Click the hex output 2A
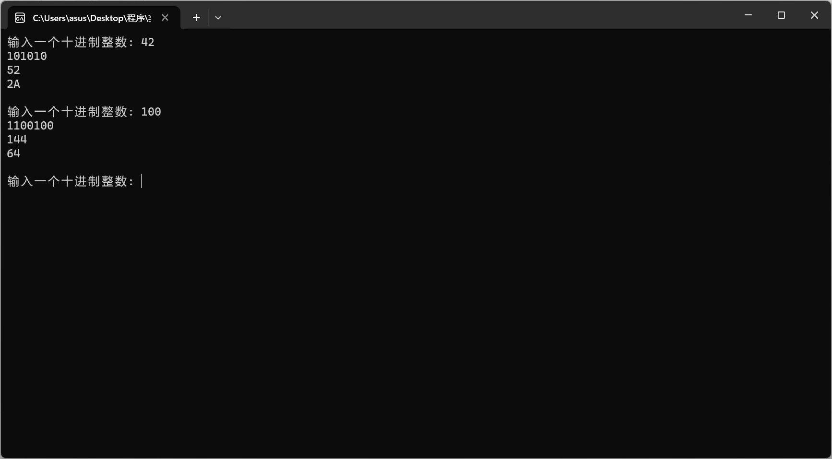This screenshot has height=459, width=832. (x=13, y=84)
